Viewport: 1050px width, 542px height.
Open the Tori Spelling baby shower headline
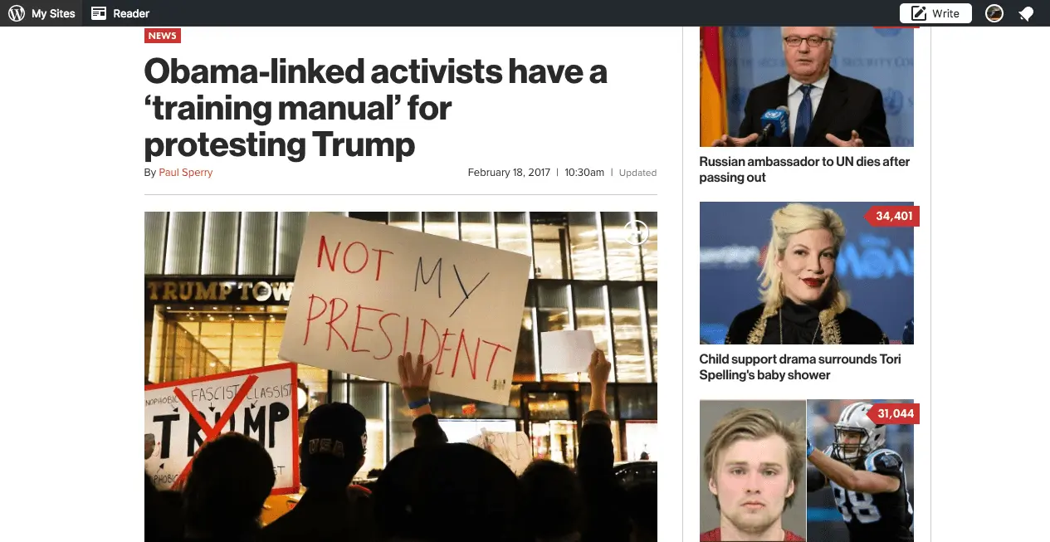[x=800, y=367]
